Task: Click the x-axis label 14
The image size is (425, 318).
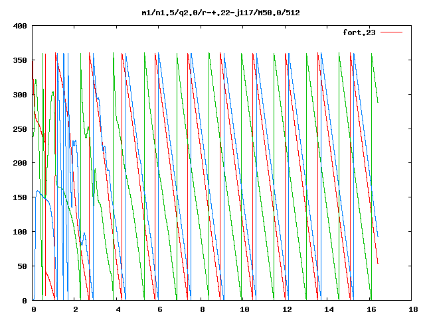Action: click(329, 309)
